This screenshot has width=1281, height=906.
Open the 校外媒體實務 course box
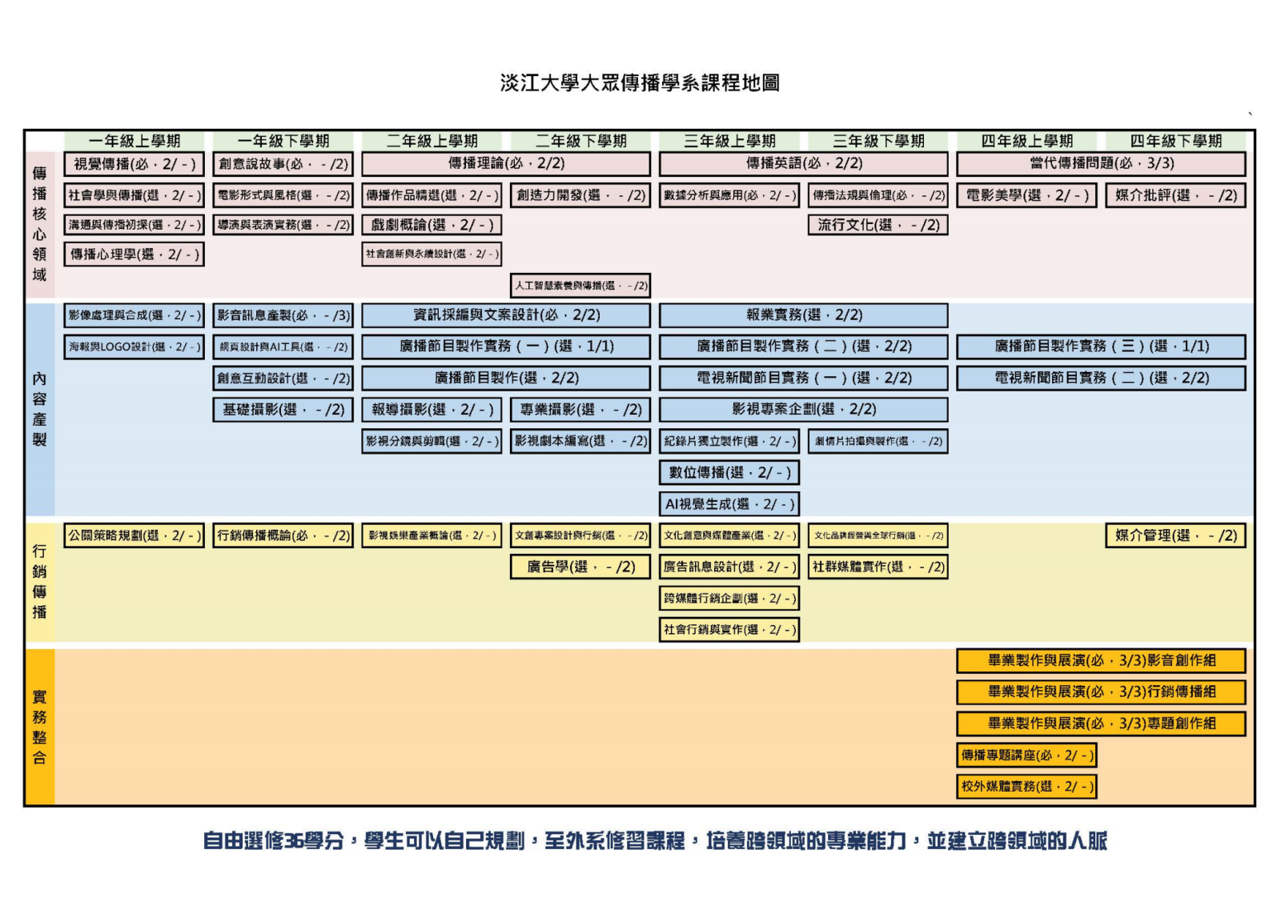[1025, 787]
